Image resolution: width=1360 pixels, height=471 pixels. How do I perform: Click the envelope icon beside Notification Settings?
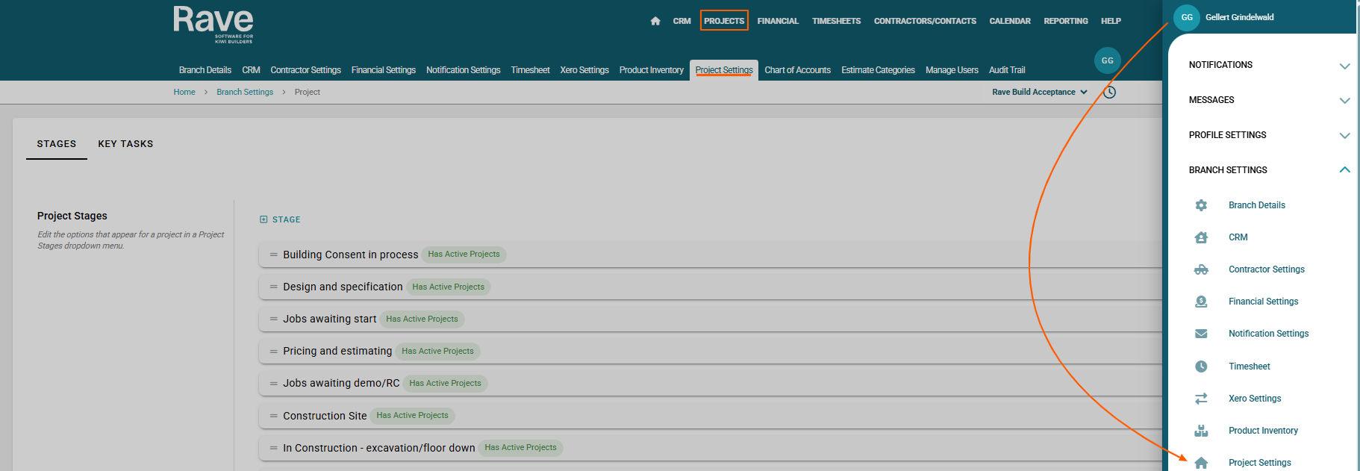(1201, 334)
